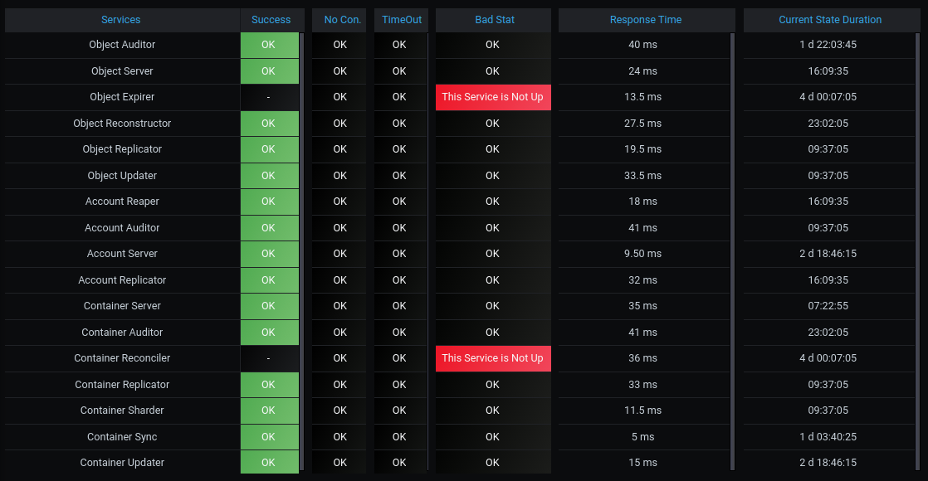The width and height of the screenshot is (928, 481).
Task: Click the green Success OK cell for Object Server
Action: (268, 71)
